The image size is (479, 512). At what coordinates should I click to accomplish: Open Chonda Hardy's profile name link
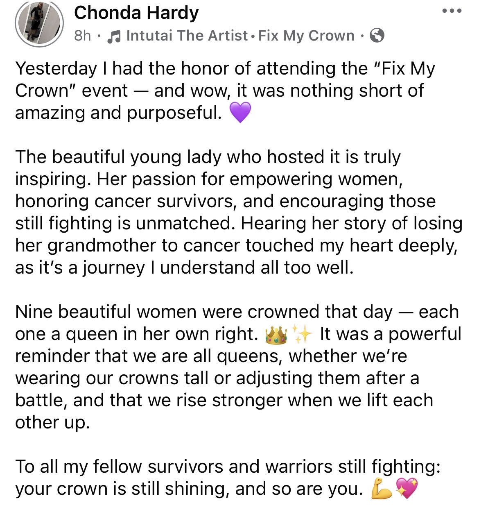136,13
